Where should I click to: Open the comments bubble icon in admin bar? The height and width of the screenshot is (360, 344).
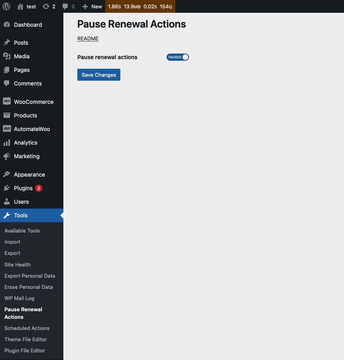pos(65,6)
